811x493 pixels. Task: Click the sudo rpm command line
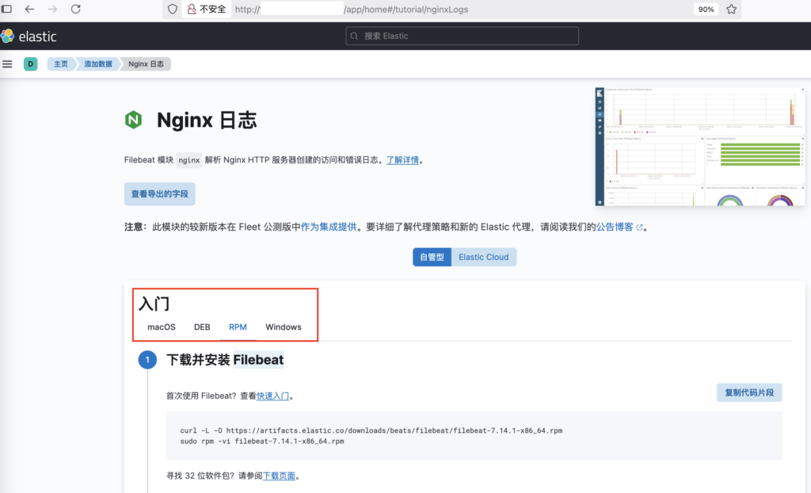261,441
